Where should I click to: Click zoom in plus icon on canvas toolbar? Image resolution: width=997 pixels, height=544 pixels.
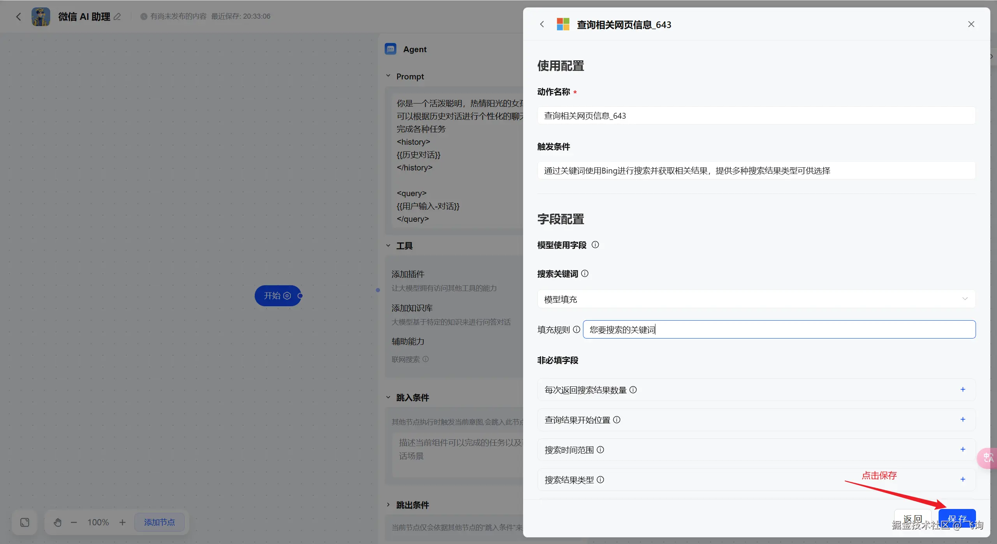coord(122,522)
